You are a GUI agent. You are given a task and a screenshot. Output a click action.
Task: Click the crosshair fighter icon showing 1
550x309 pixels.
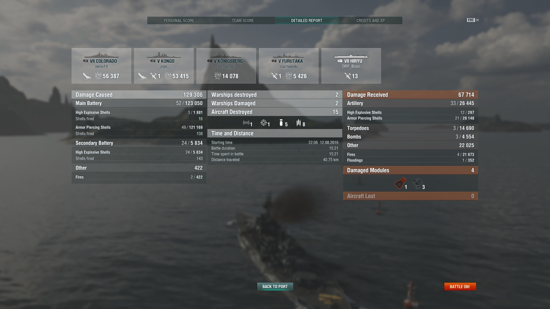click(264, 123)
